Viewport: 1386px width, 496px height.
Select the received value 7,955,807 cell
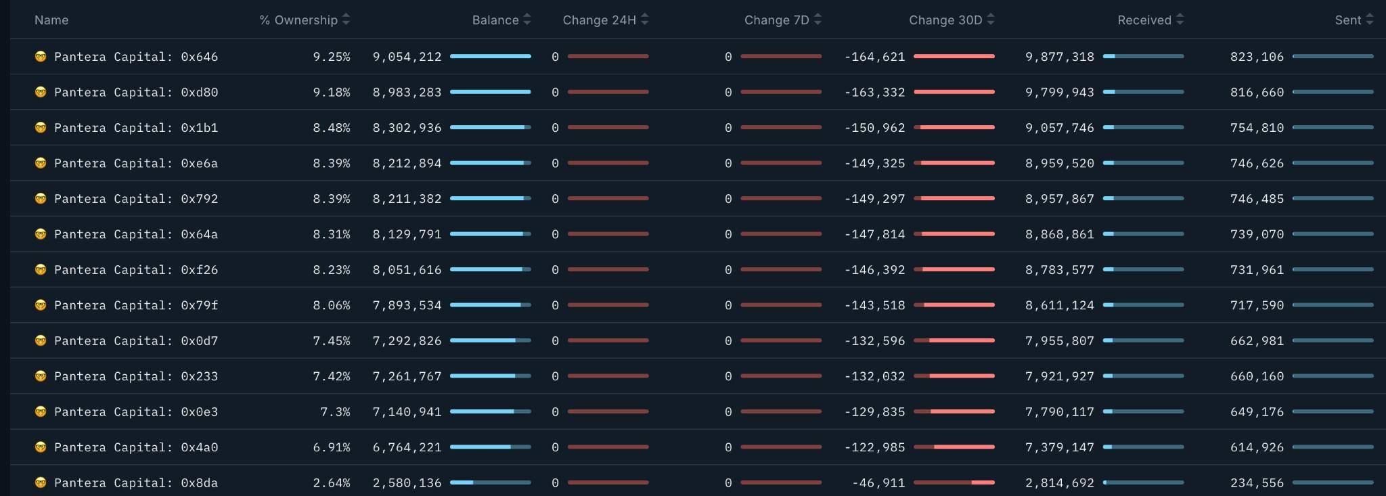click(x=1060, y=340)
